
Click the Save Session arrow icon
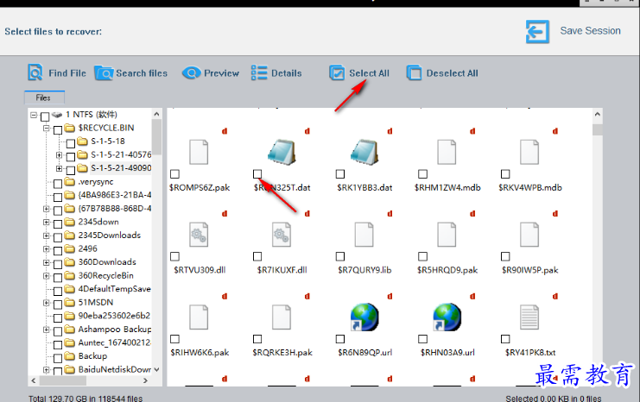[537, 31]
